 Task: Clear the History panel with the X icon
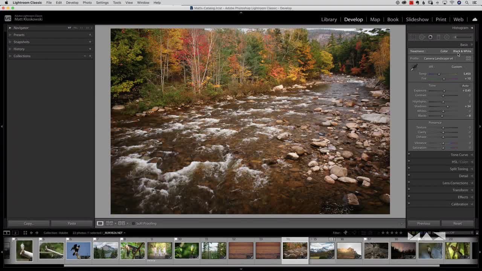tap(90, 49)
